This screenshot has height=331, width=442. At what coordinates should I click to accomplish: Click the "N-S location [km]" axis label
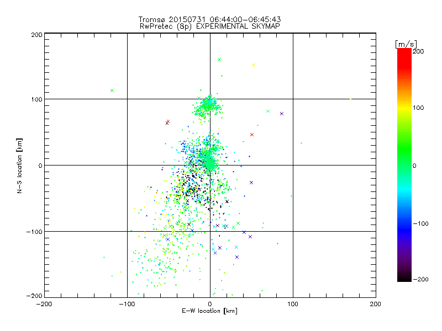coord(19,166)
